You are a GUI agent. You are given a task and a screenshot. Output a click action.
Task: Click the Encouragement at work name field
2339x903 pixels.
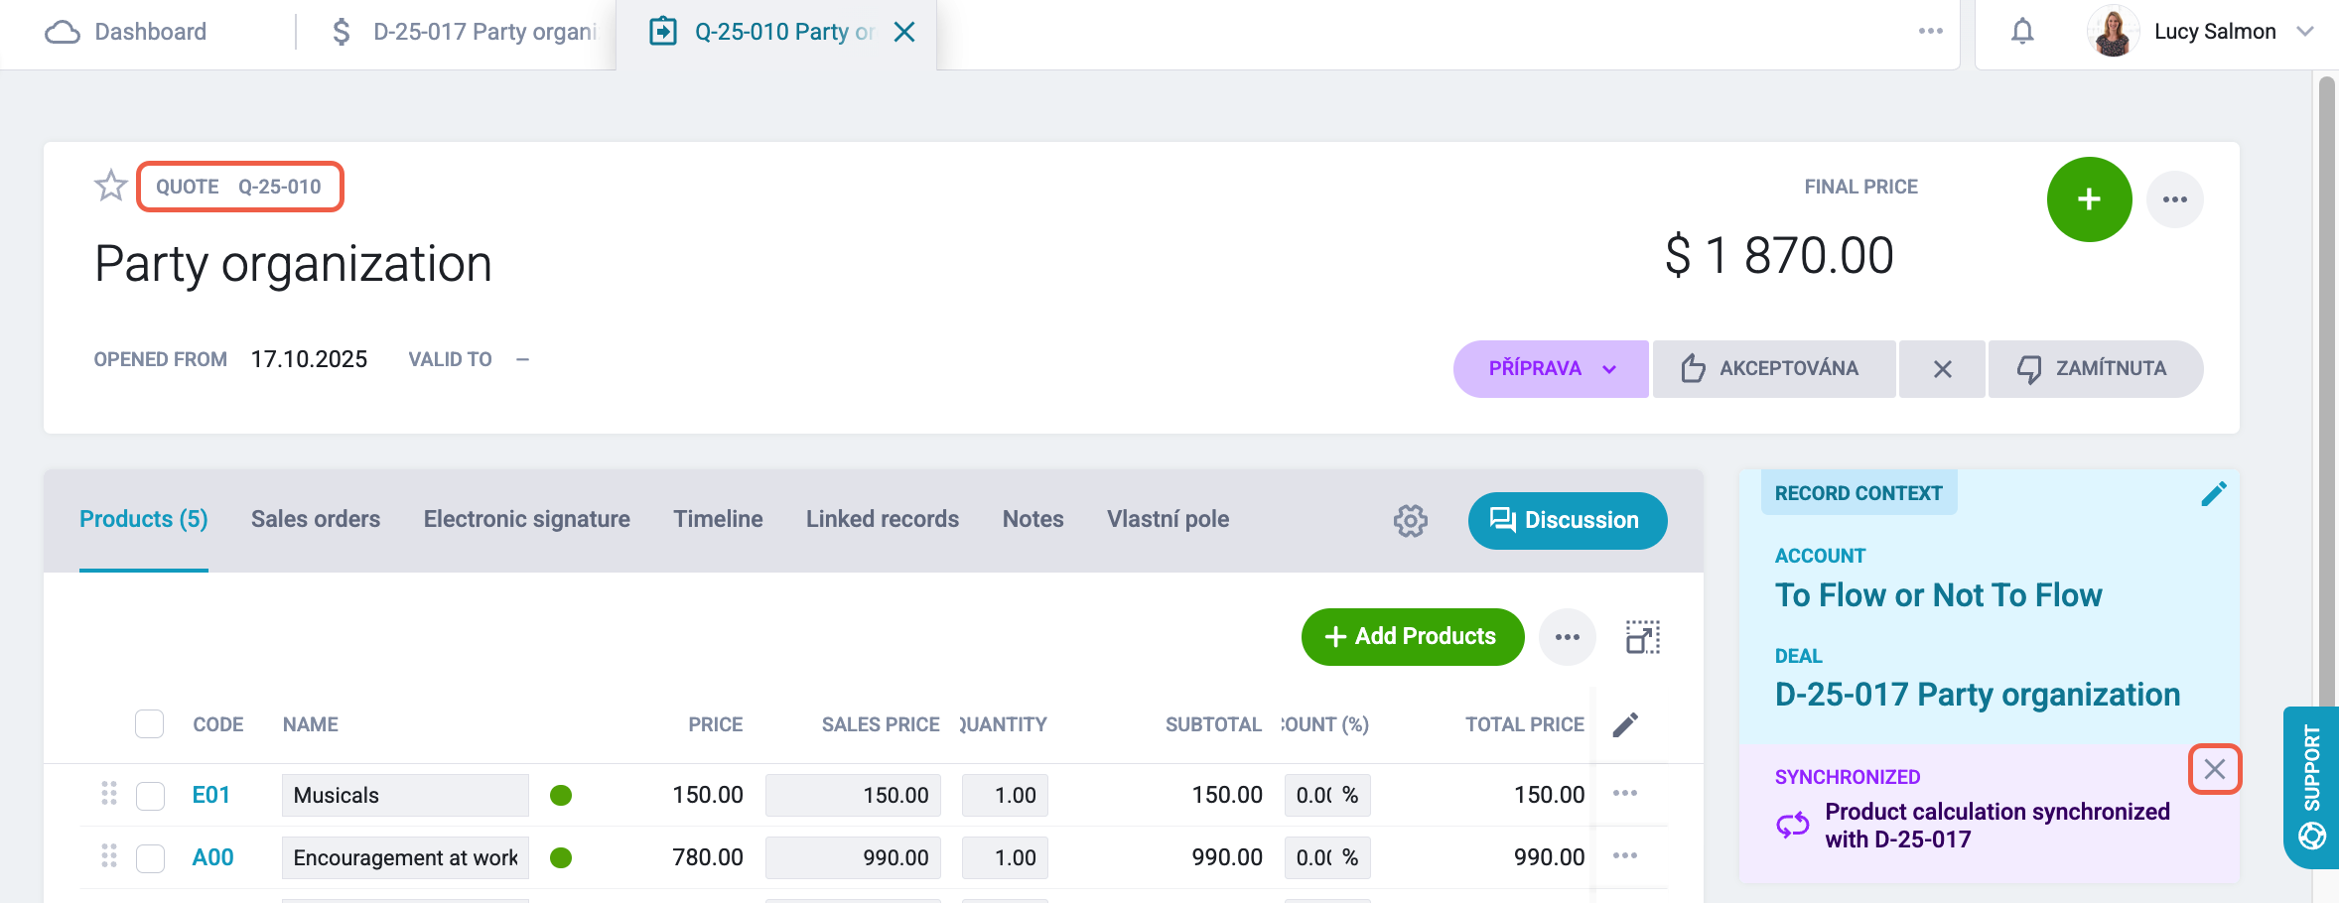point(405,857)
